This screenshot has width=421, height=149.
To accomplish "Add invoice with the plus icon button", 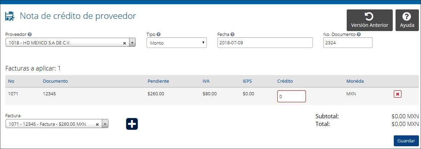I will (x=132, y=124).
